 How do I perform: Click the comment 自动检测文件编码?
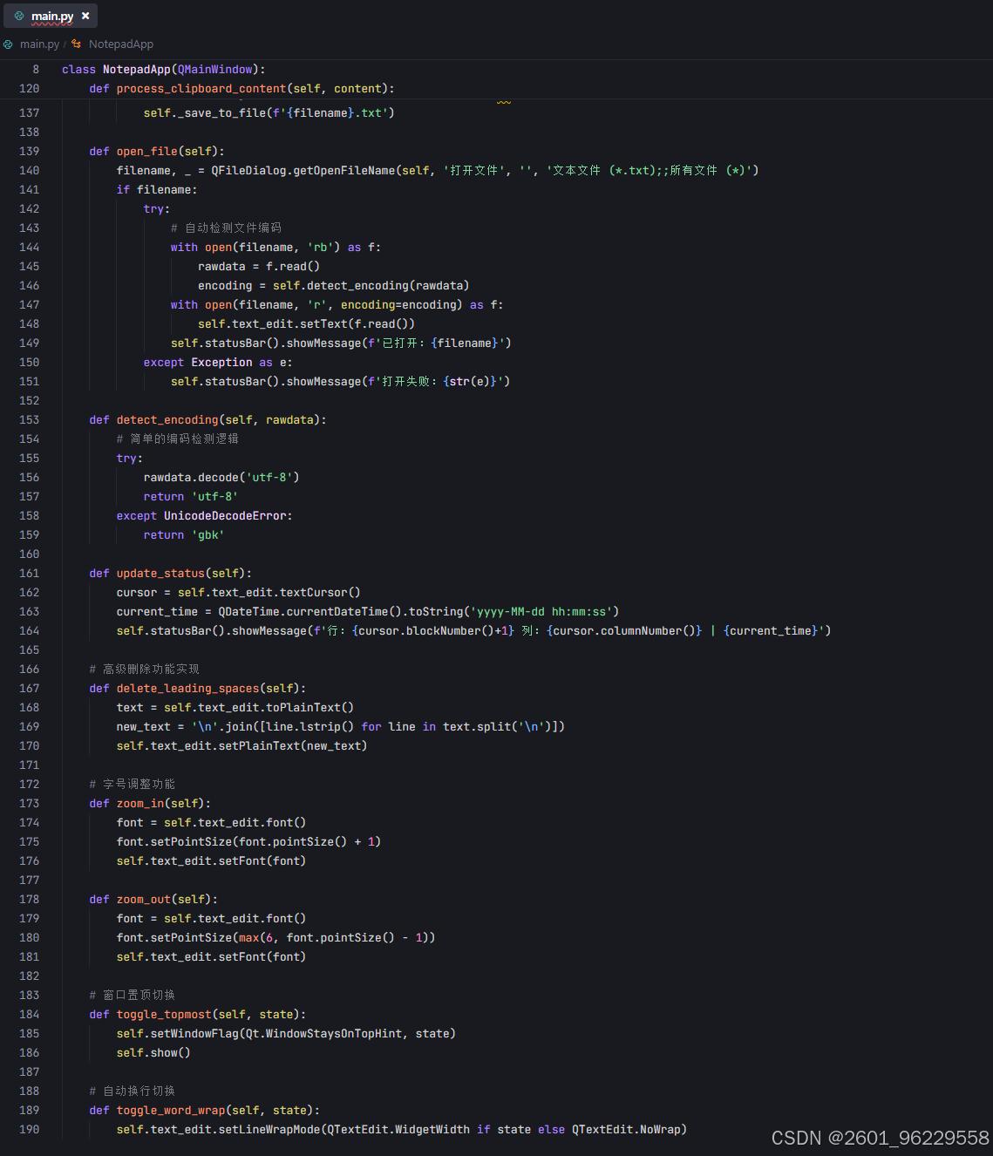[226, 228]
